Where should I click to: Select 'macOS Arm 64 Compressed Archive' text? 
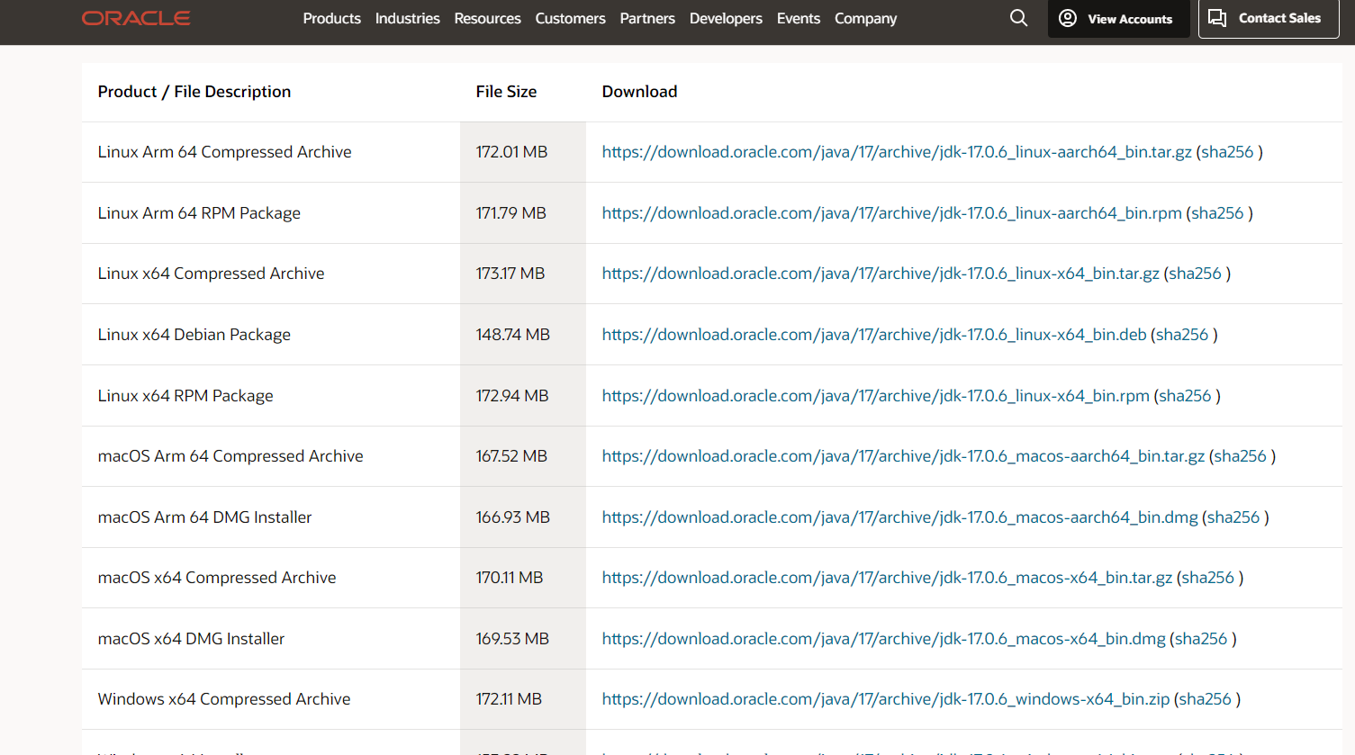click(230, 456)
